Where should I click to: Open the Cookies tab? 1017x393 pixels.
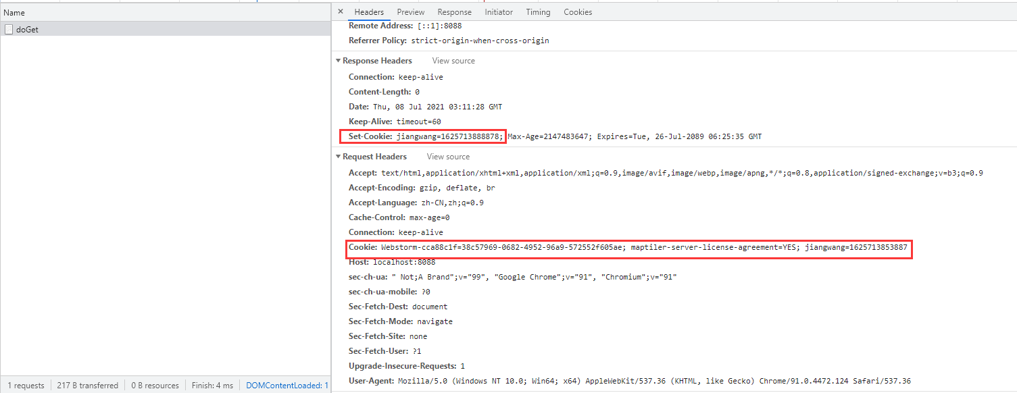pyautogui.click(x=578, y=12)
